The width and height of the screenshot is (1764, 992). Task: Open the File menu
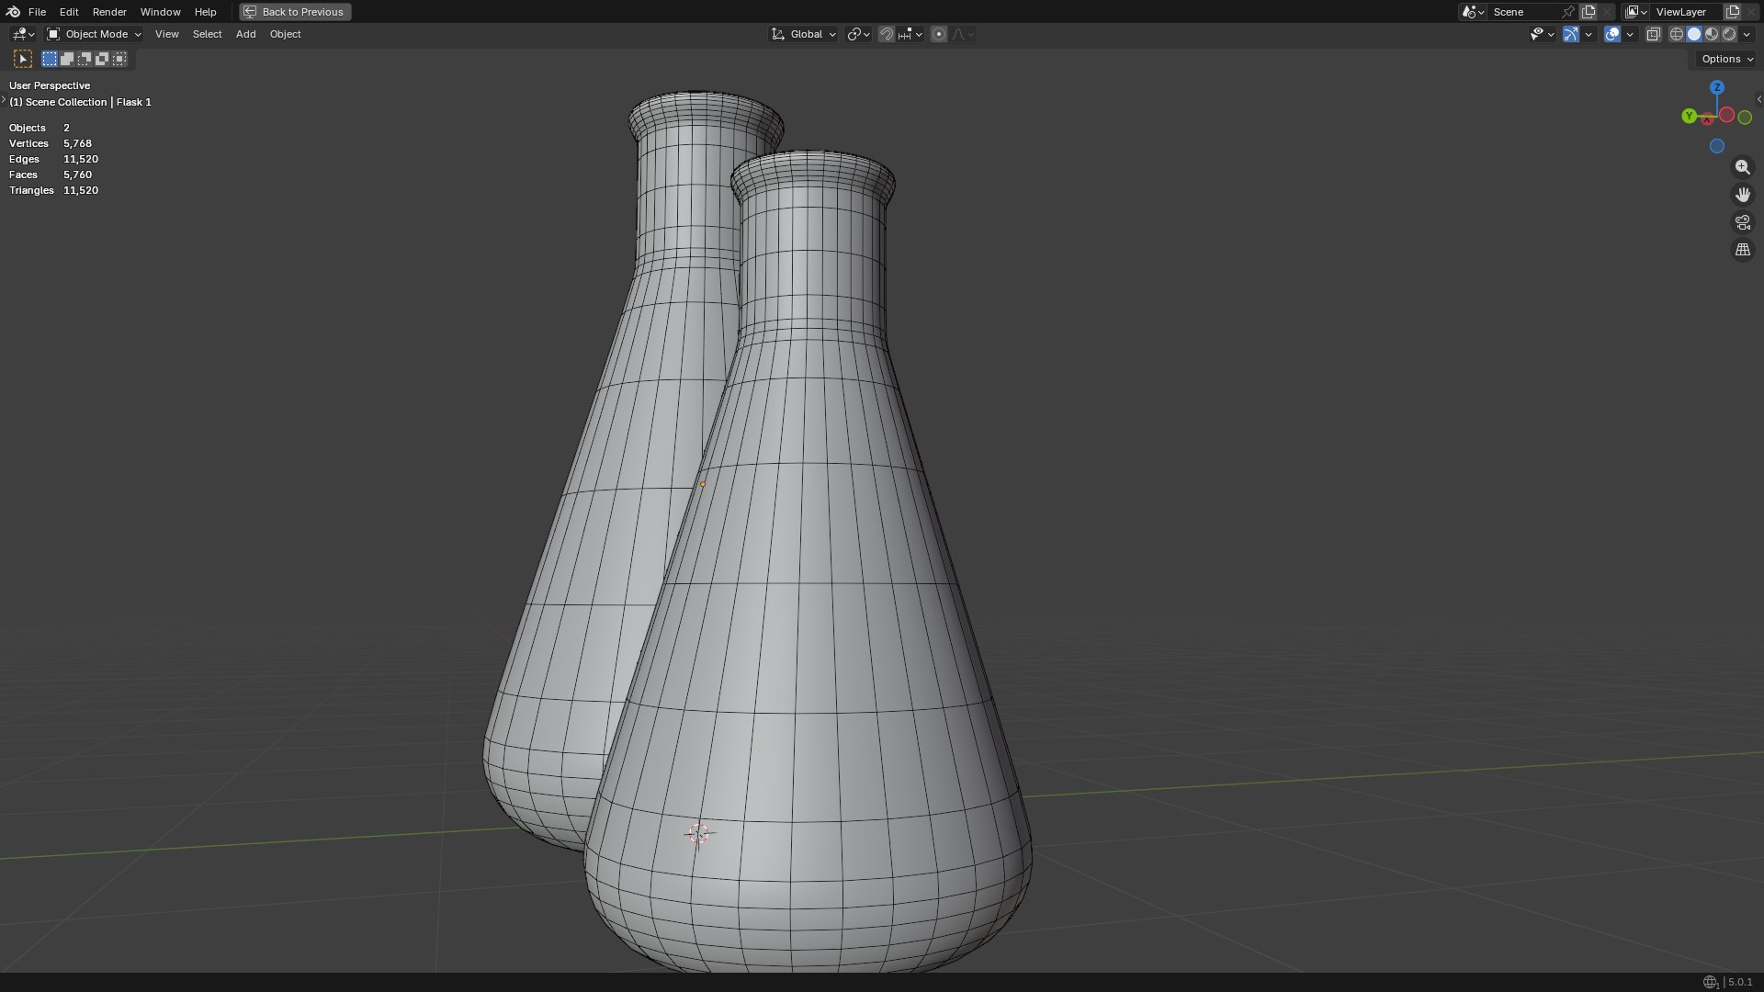37,12
